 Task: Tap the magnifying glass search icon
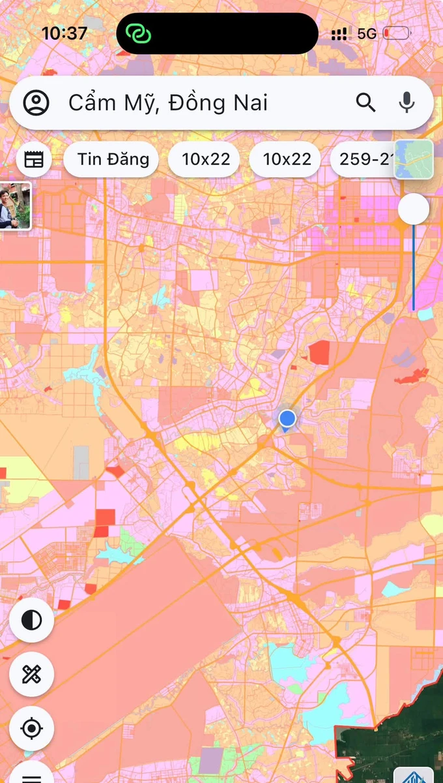click(365, 102)
